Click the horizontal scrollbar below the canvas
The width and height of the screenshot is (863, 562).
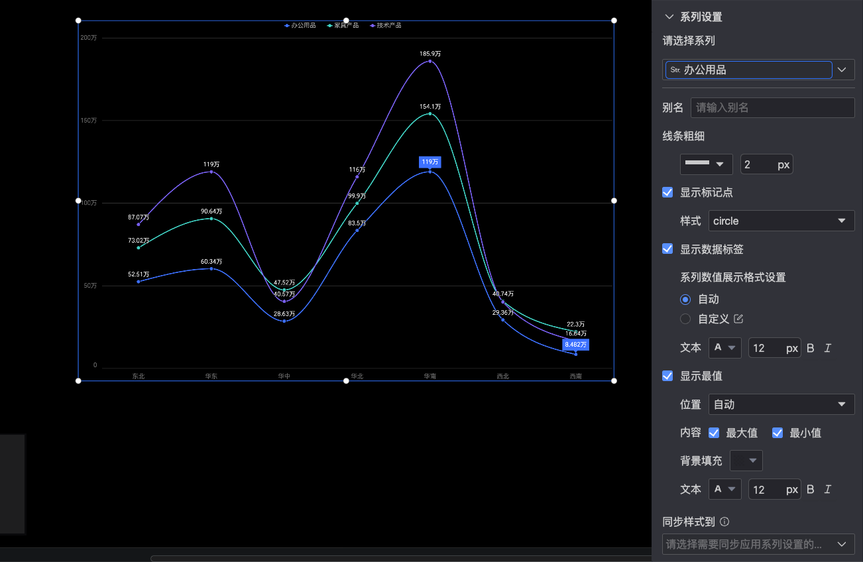point(401,558)
